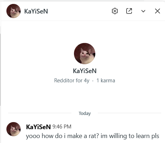Close the KaYiSeN chat panel
Screen dimensions: 165x143
(x=158, y=11)
